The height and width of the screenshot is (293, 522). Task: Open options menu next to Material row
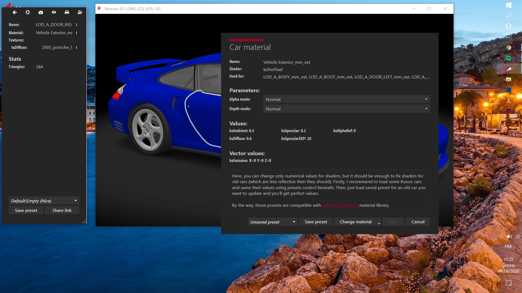point(76,33)
